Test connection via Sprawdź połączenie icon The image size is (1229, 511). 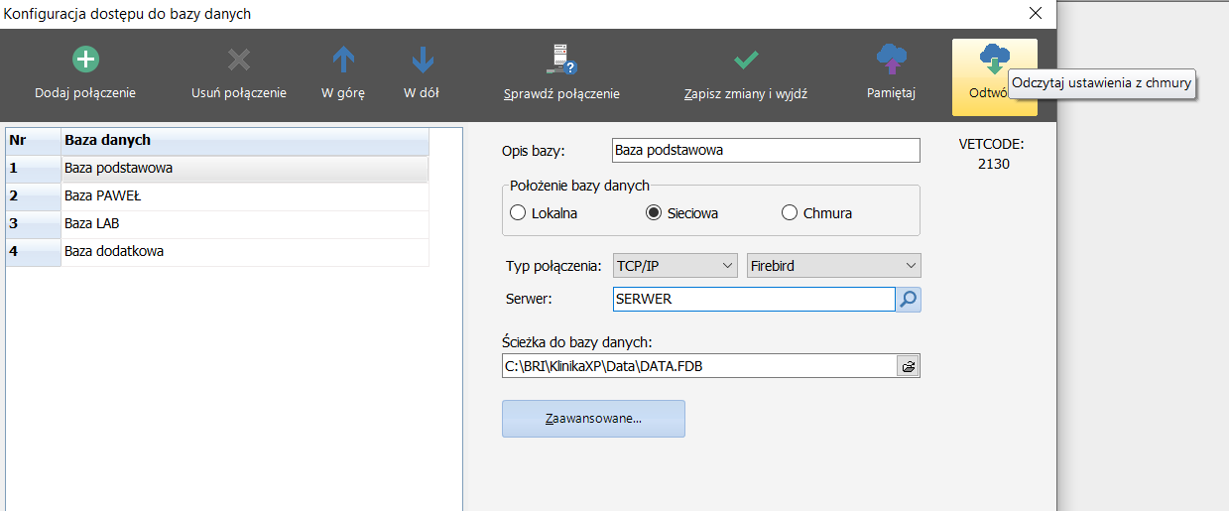tap(561, 60)
